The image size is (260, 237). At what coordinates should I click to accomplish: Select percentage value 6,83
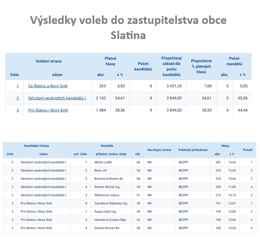(x=121, y=86)
